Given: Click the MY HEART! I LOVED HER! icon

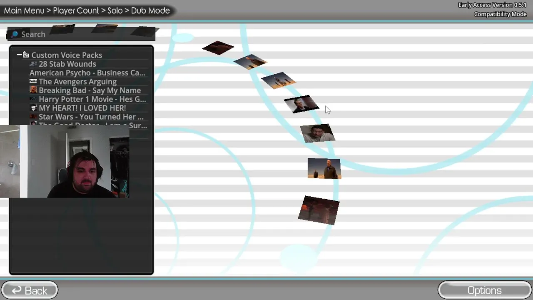Looking at the screenshot, I should point(33,108).
